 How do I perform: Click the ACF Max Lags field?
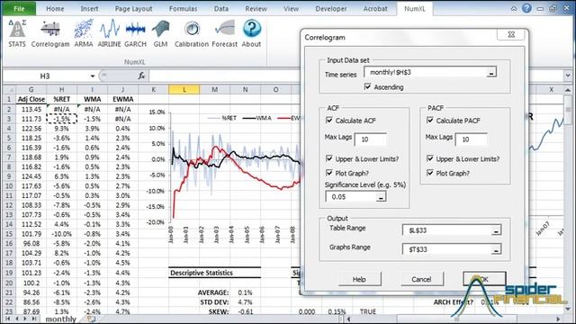[x=370, y=139]
